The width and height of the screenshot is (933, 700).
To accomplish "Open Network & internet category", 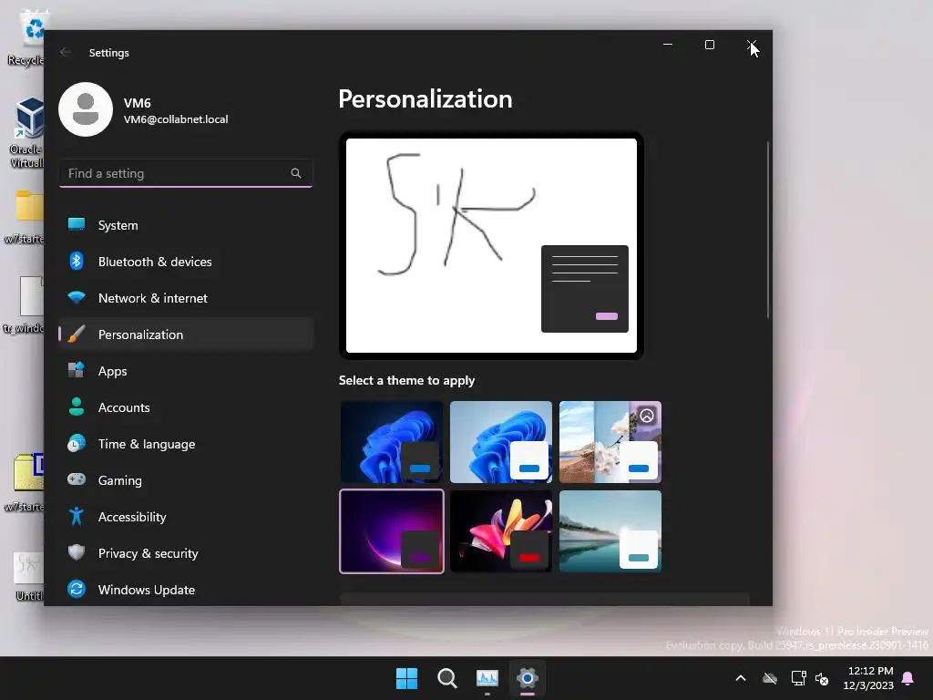I will (186, 298).
